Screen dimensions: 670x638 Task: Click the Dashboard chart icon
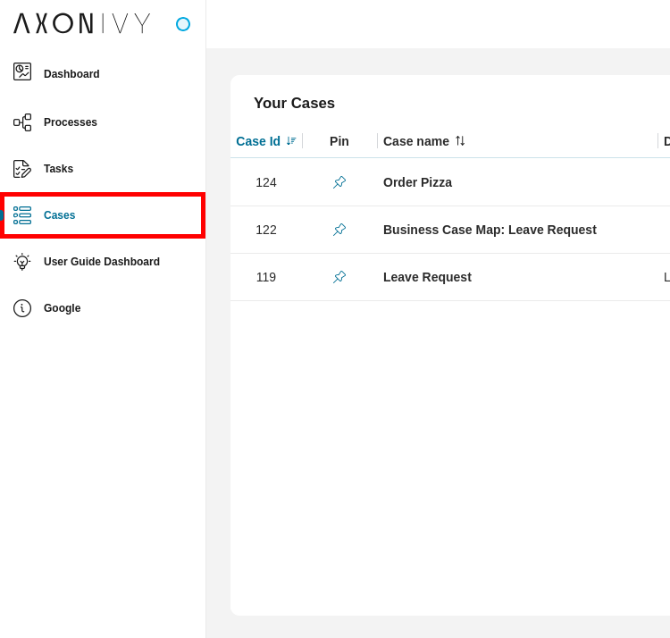(x=22, y=71)
